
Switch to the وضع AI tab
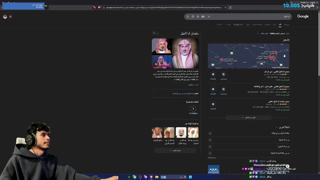[x=286, y=24]
